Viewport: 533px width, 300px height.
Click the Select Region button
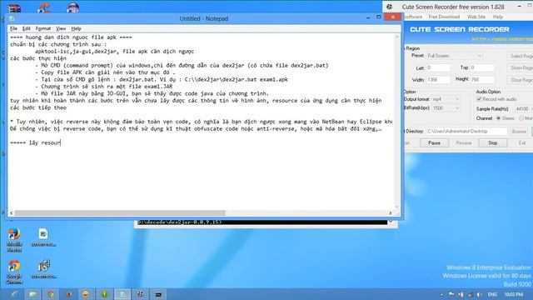[521, 56]
